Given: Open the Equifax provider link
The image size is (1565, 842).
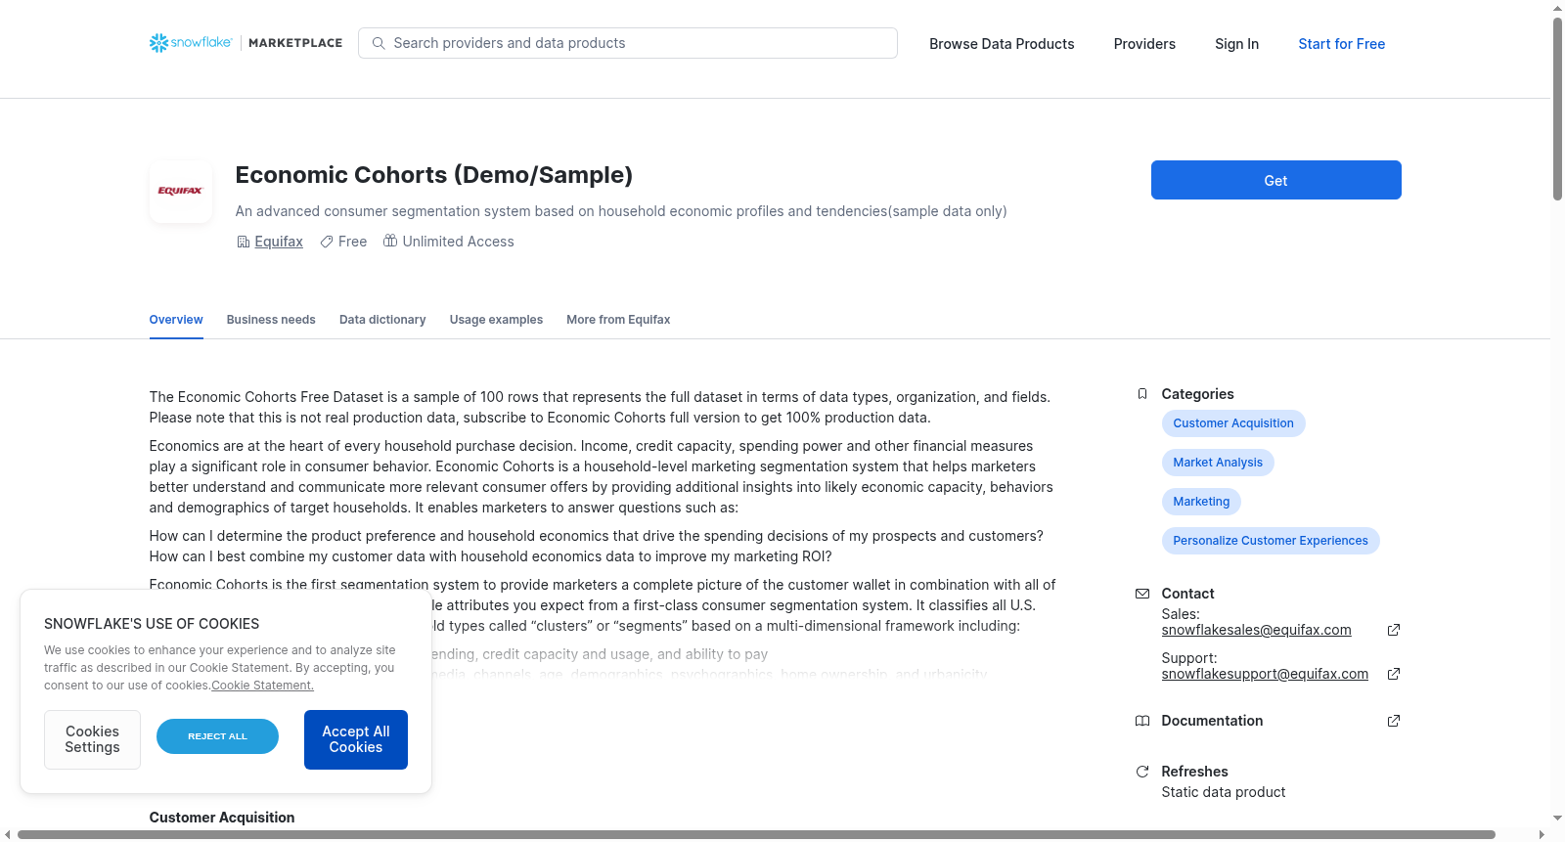Looking at the screenshot, I should pos(279,242).
